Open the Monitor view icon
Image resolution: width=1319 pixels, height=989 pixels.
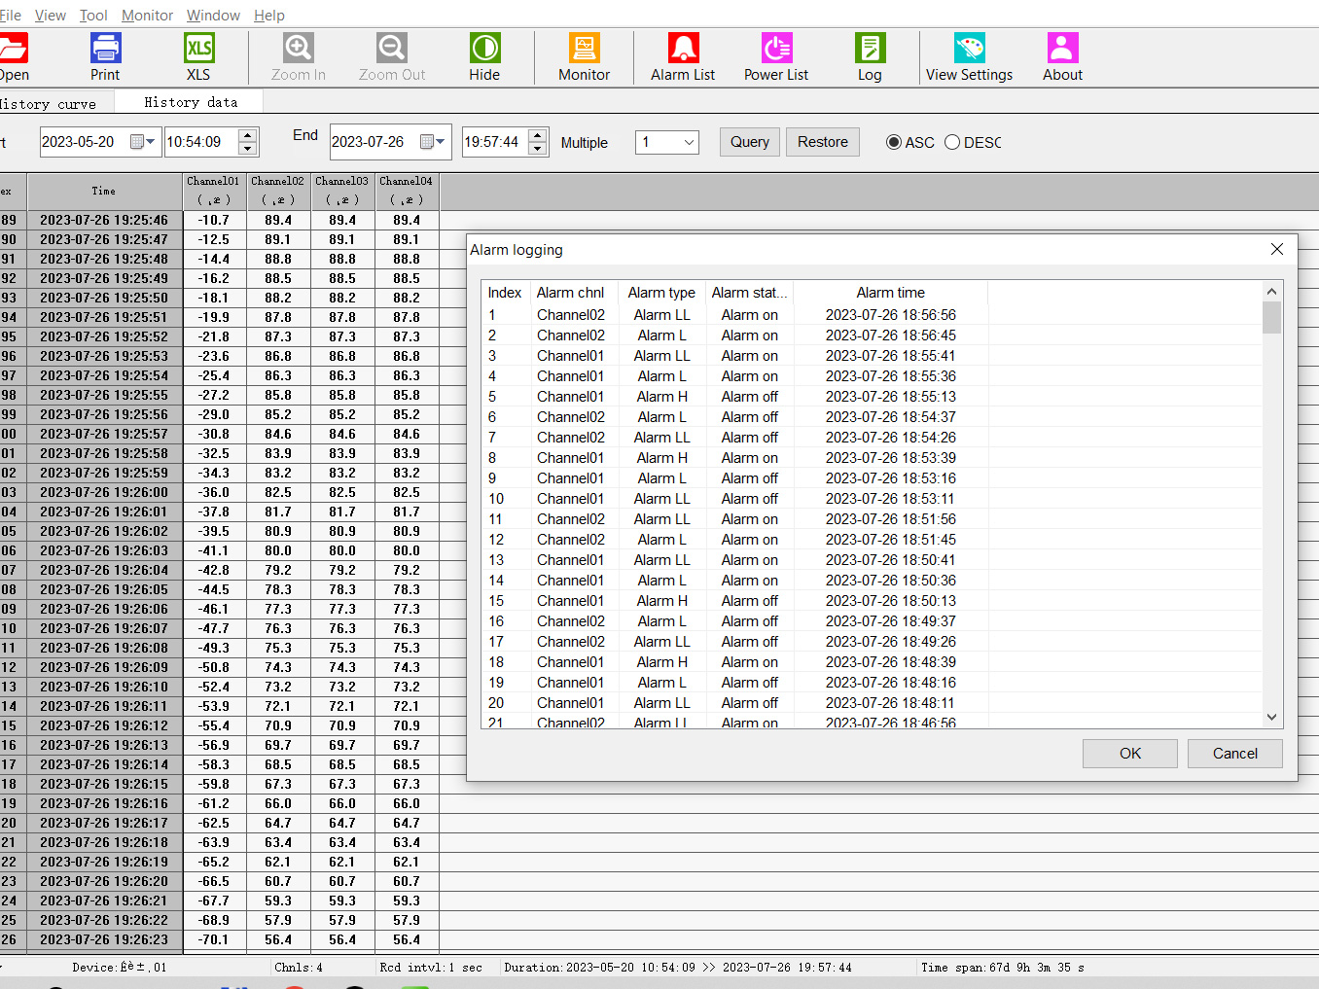(x=584, y=49)
